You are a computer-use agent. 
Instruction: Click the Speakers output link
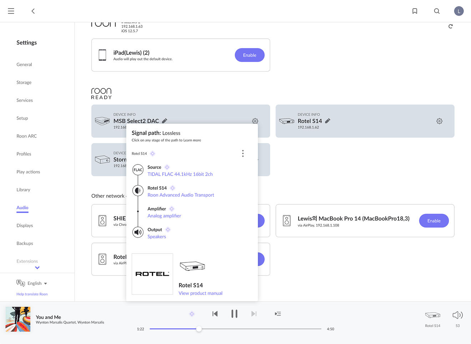coord(157,236)
